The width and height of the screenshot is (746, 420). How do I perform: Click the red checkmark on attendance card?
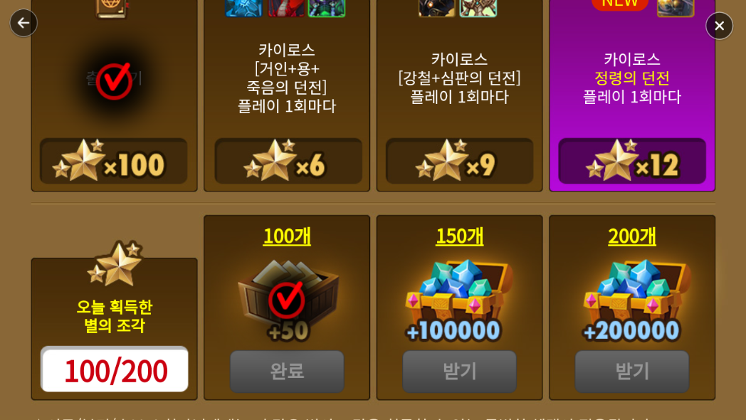coord(114,81)
